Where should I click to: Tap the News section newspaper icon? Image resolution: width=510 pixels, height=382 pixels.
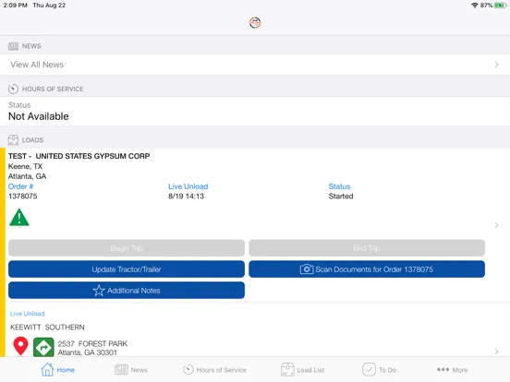pos(13,46)
